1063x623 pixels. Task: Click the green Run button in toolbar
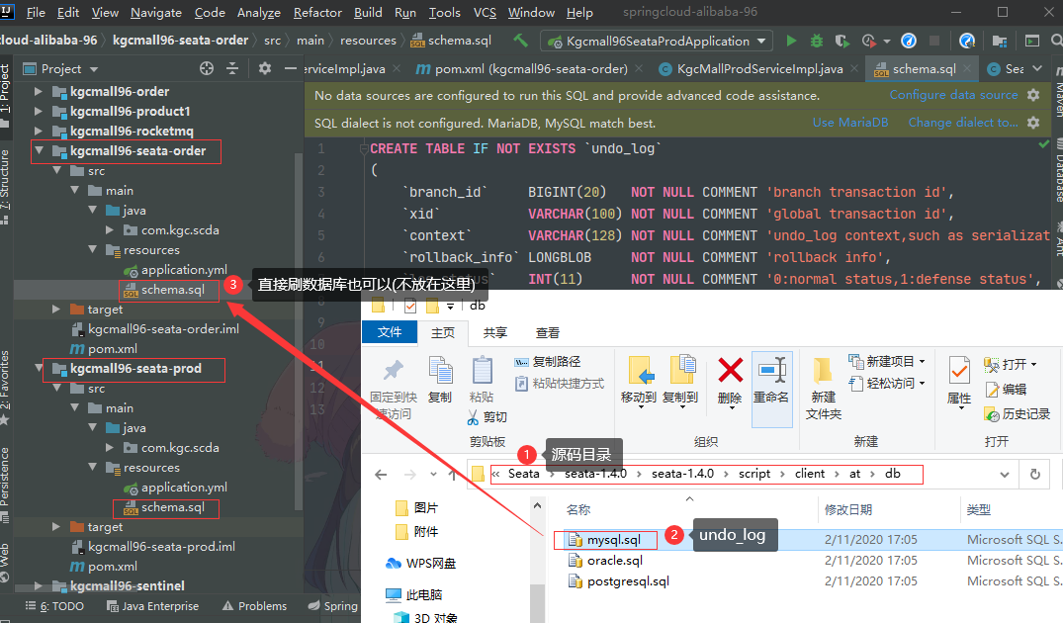(x=791, y=41)
